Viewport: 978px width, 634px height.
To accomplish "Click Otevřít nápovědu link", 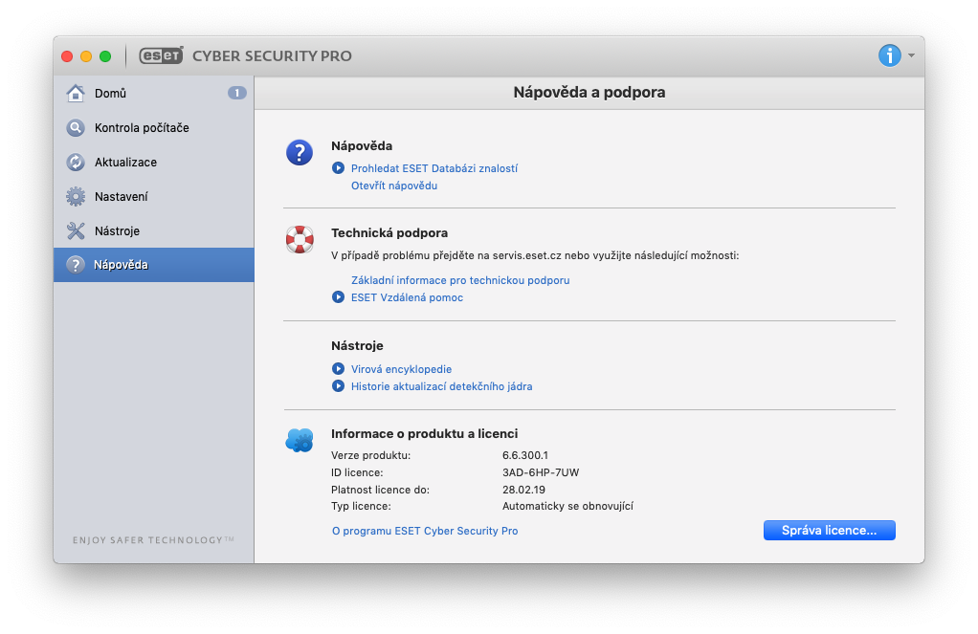I will 394,186.
